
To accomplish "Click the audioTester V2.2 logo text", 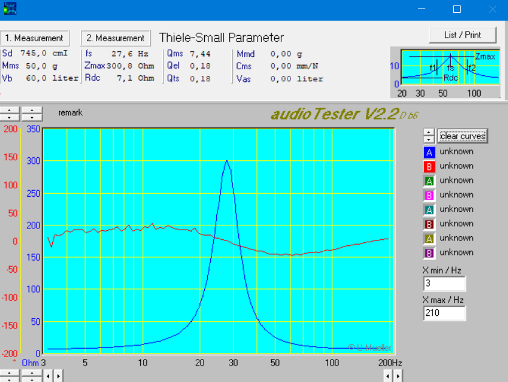I will [345, 114].
